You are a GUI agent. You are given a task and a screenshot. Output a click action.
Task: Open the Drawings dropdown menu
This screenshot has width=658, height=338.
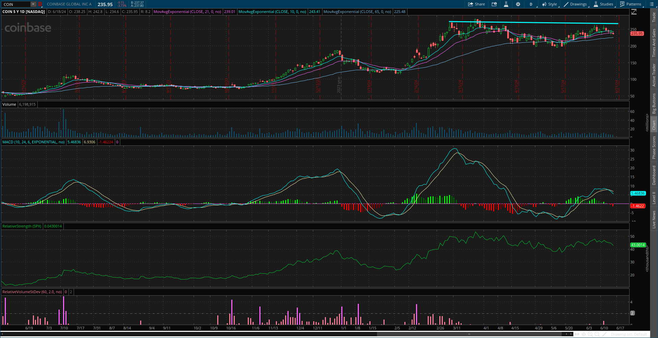pyautogui.click(x=575, y=4)
